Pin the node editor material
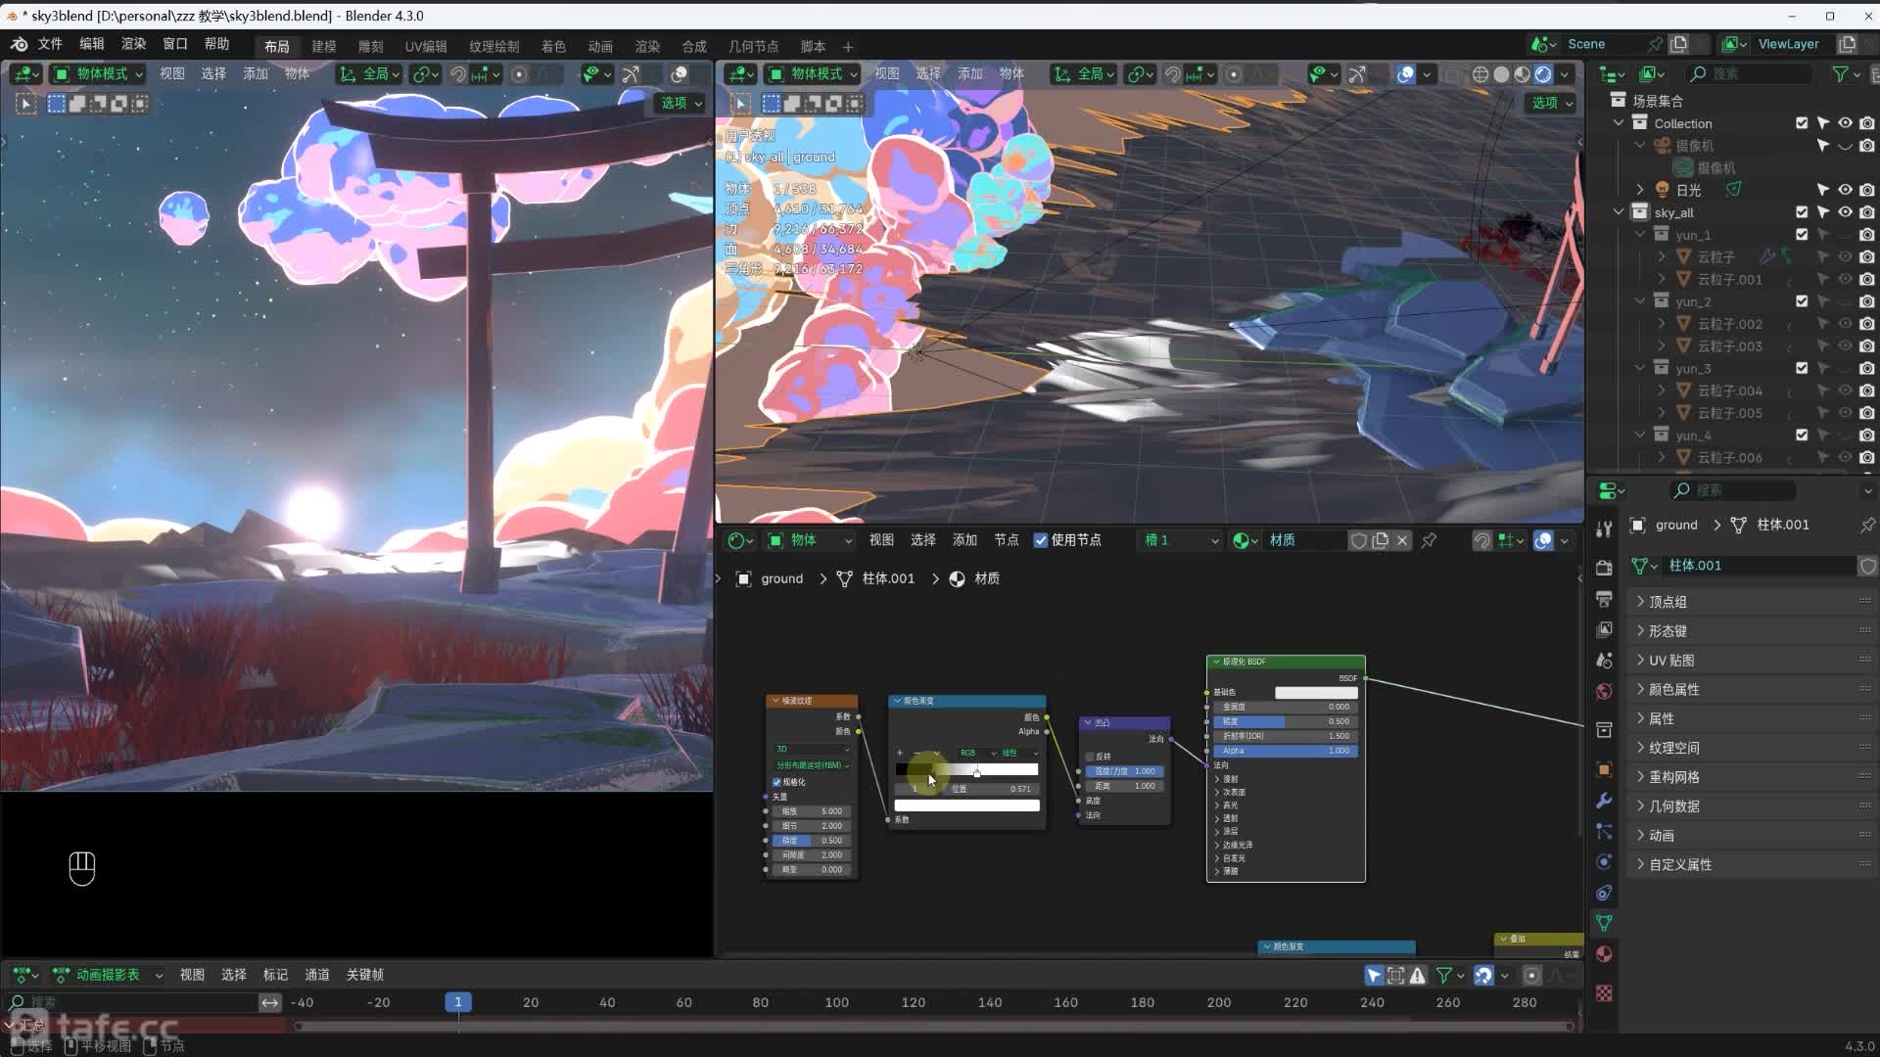Image resolution: width=1880 pixels, height=1057 pixels. coord(1429,540)
